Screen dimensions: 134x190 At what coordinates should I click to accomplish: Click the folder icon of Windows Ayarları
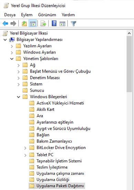(18, 52)
